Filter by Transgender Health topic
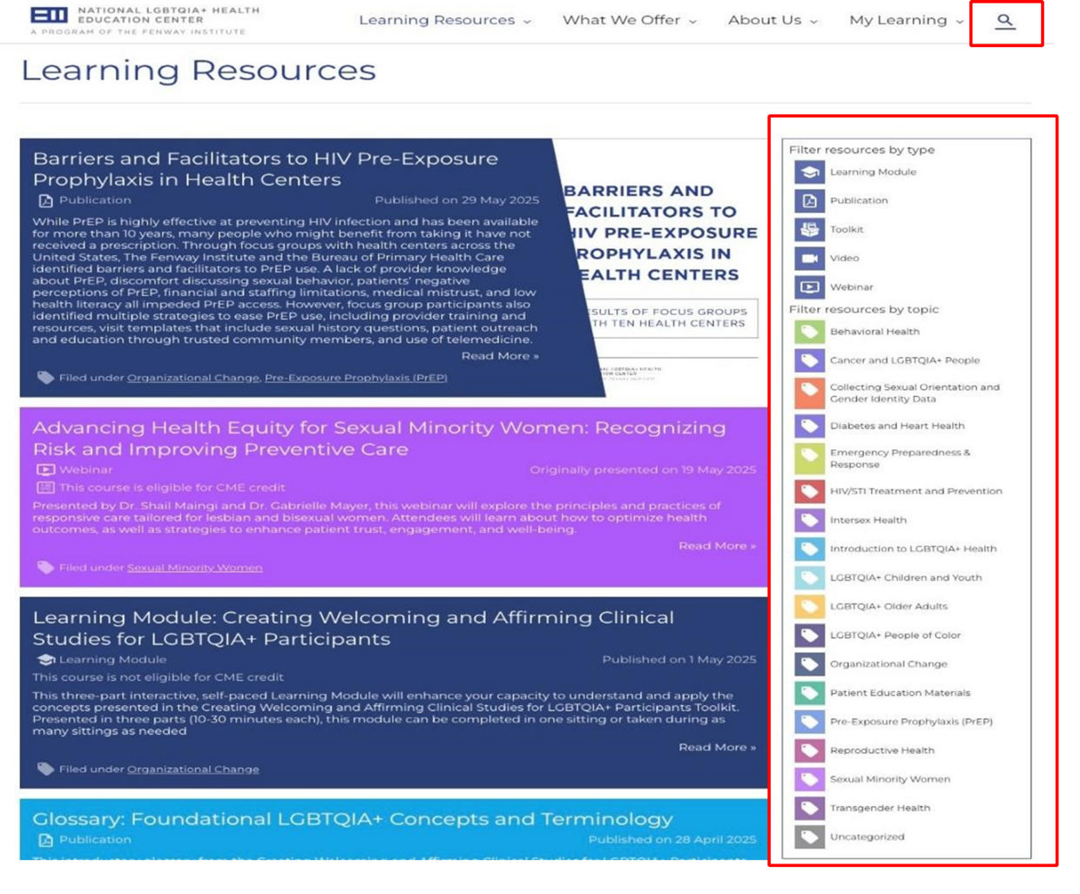 [880, 808]
